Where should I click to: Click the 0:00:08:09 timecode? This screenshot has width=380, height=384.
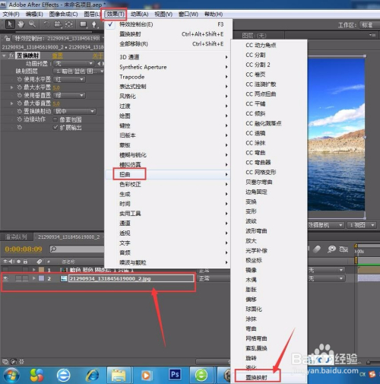tap(24, 249)
